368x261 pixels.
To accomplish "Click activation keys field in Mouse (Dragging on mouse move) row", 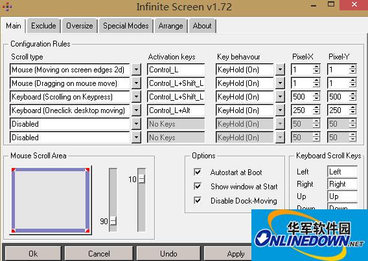I will click(176, 83).
